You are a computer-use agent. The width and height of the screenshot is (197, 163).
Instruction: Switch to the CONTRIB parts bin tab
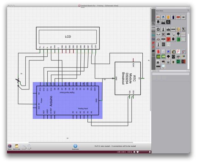coord(153,55)
